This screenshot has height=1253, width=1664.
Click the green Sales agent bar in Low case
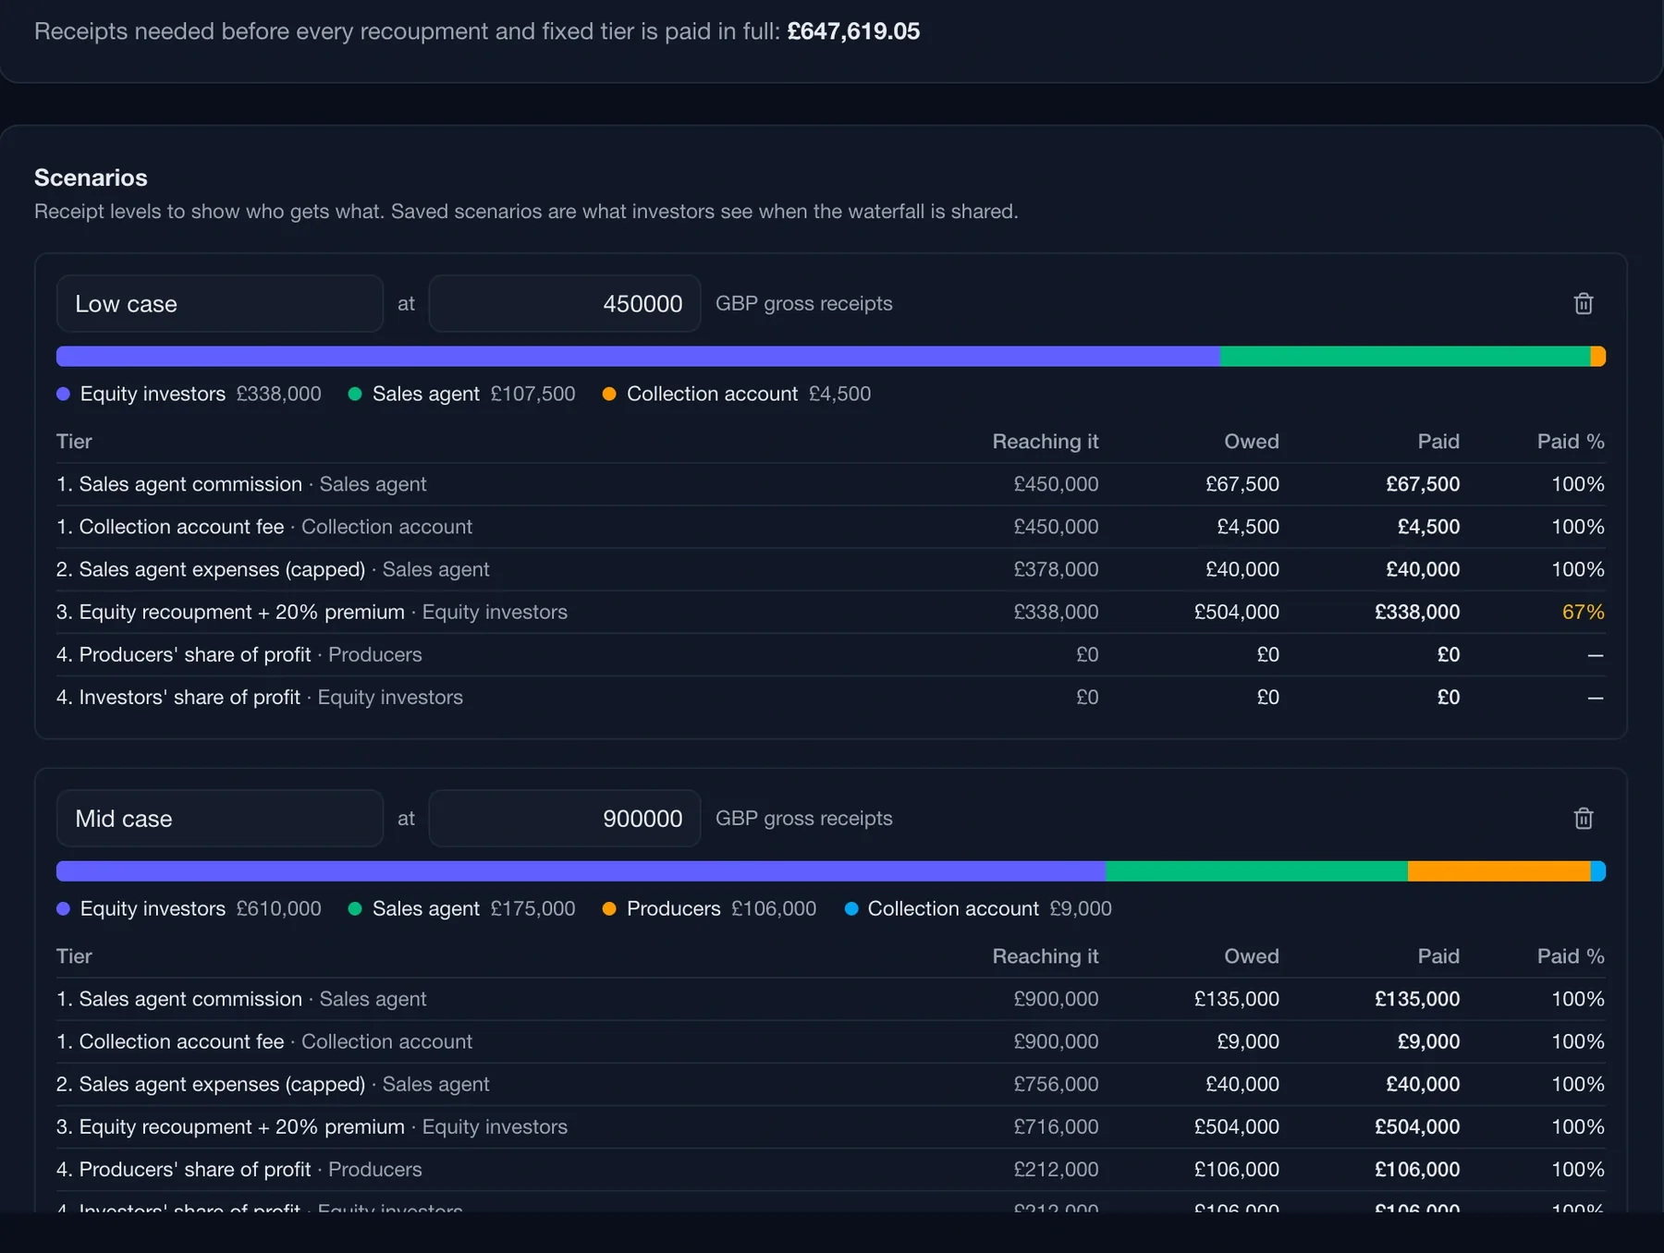pos(1405,357)
